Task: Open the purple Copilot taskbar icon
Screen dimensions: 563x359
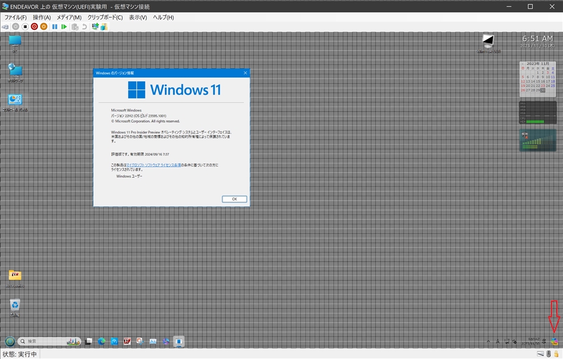Action: [x=165, y=341]
